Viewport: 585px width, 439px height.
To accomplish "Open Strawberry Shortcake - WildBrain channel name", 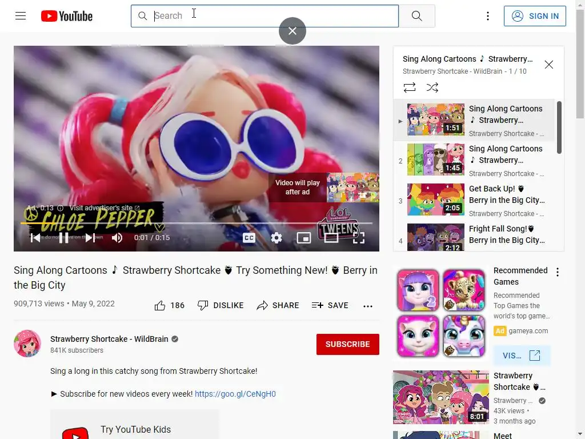I will (109, 339).
